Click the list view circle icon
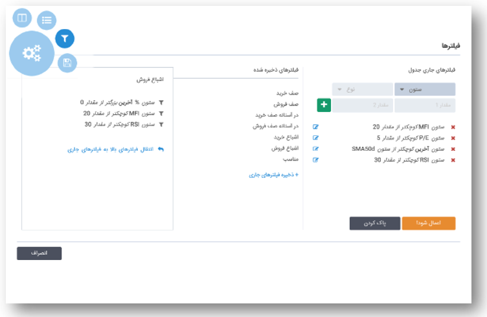 coord(47,21)
